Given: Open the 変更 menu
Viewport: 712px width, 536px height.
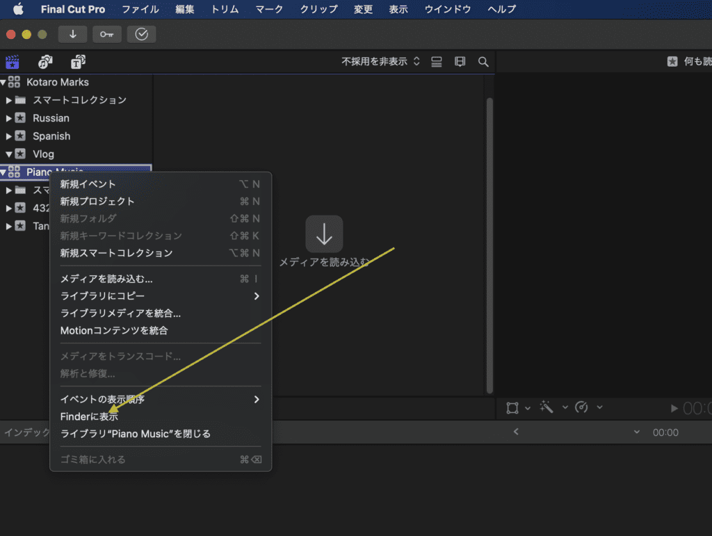Looking at the screenshot, I should pyautogui.click(x=363, y=9).
